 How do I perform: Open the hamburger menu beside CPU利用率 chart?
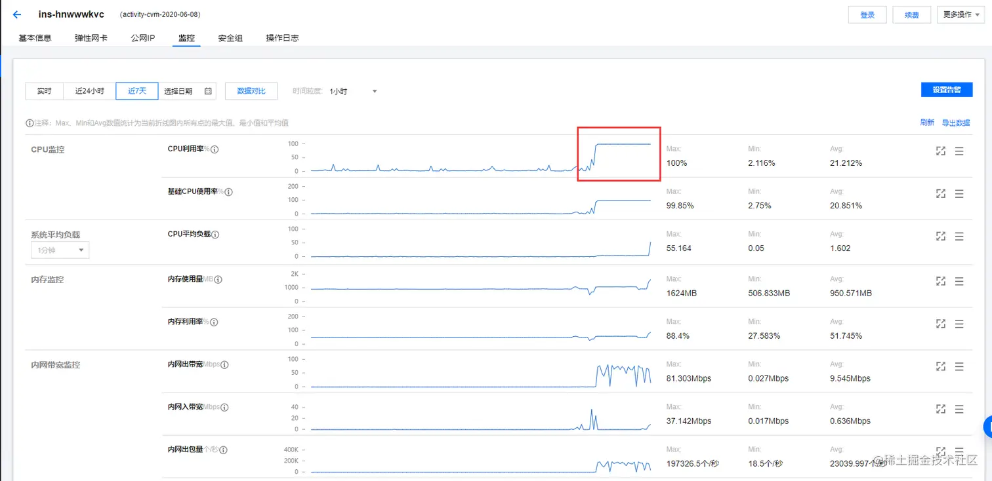click(x=959, y=151)
